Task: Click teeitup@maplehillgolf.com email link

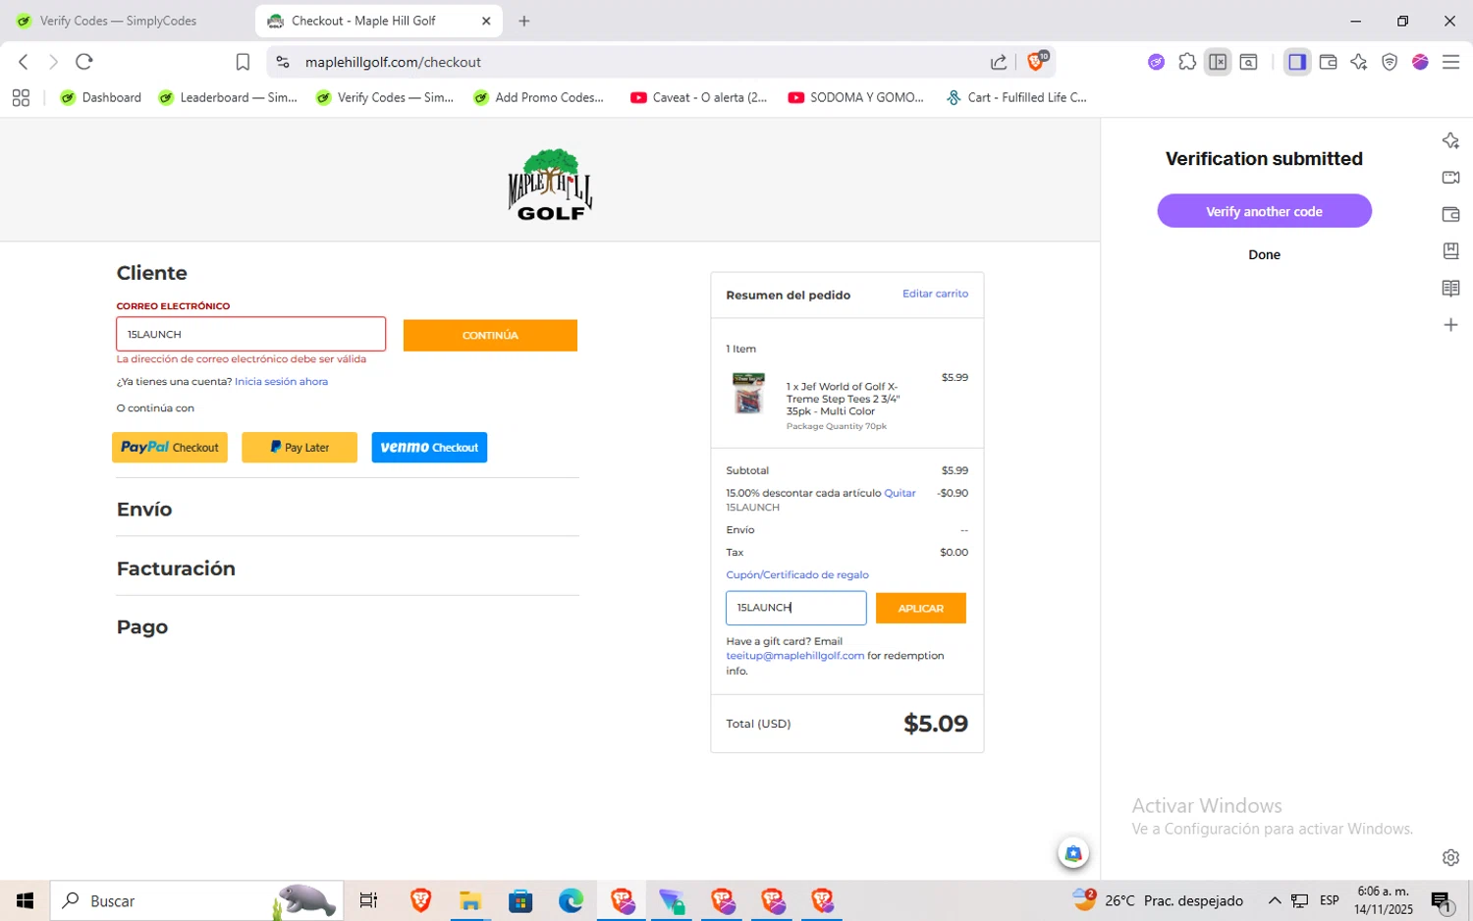Action: 795,656
